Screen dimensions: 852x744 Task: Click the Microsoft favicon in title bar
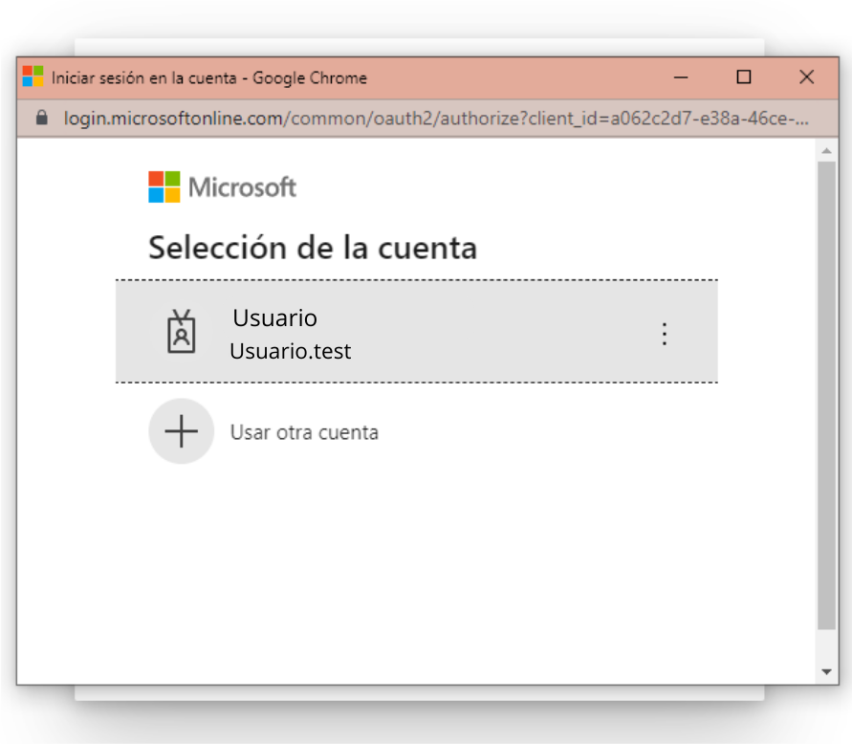click(33, 77)
